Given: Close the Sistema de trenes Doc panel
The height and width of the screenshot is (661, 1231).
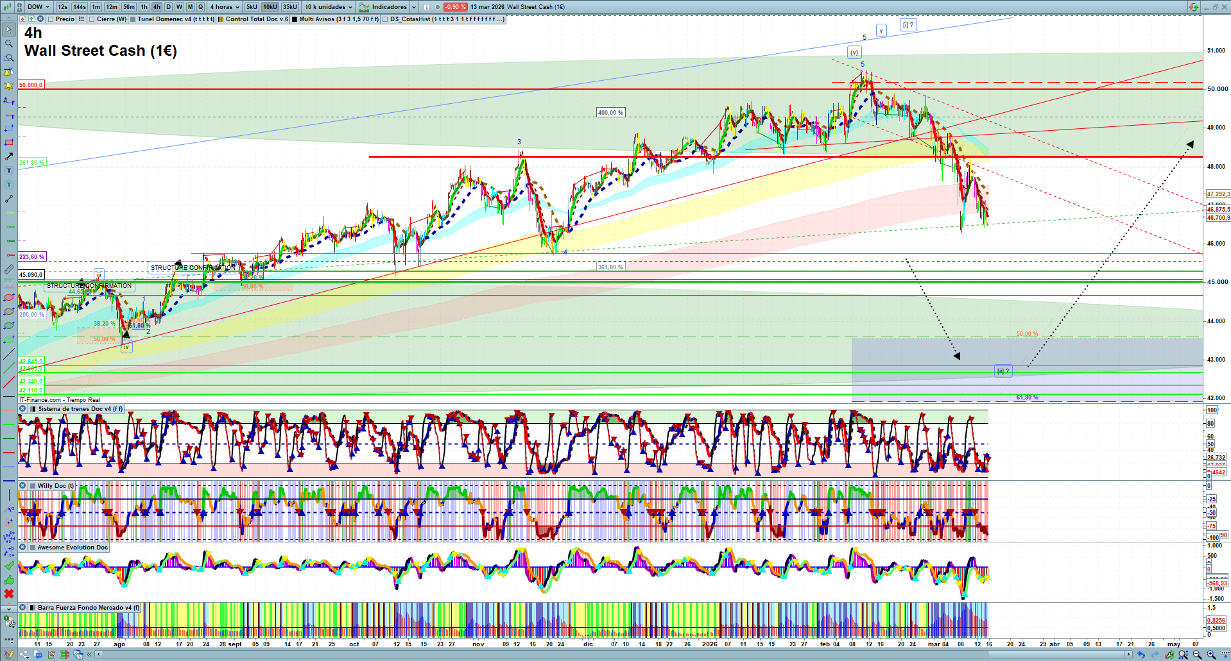Looking at the screenshot, I should click(x=22, y=409).
